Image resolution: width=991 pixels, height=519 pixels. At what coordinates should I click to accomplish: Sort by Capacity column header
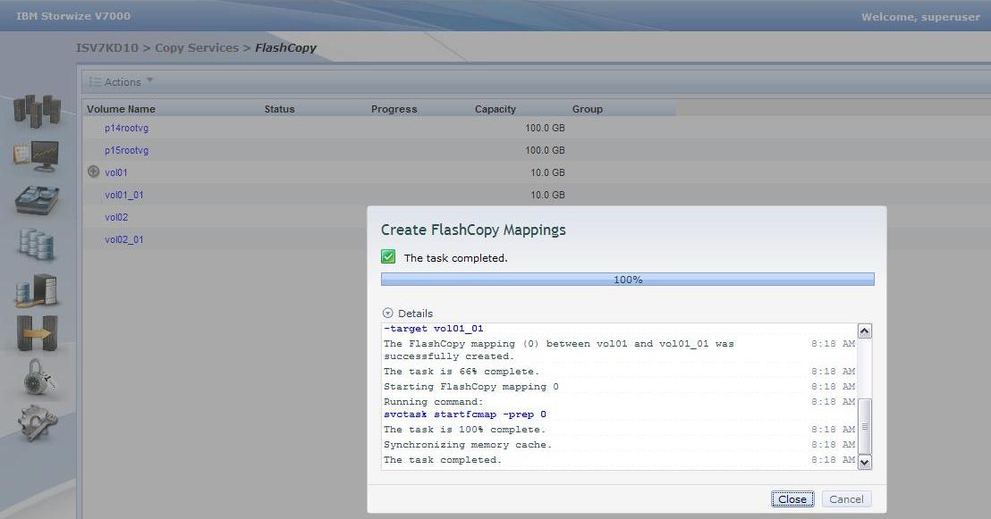[x=495, y=109]
